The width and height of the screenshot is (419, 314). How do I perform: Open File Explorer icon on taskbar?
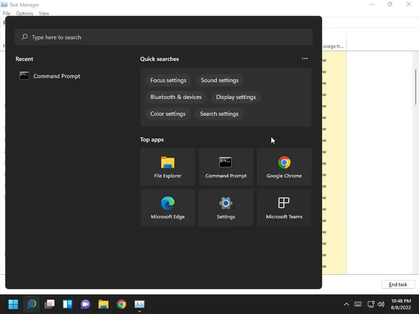pos(104,304)
